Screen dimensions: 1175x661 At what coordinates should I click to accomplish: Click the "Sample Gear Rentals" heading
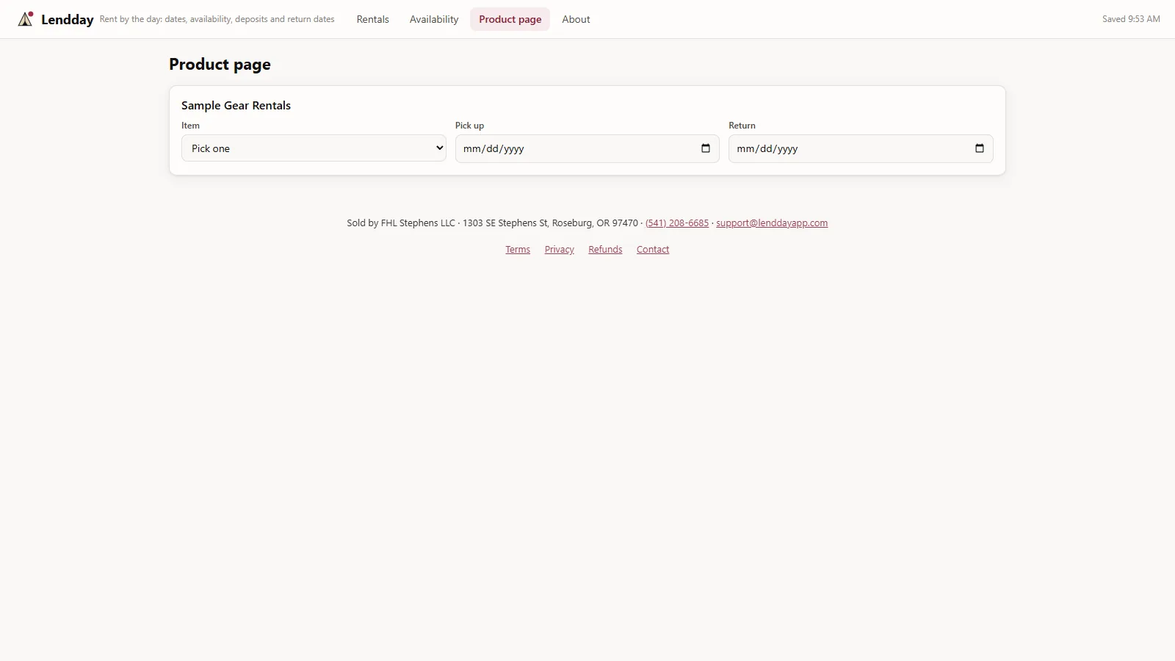point(236,106)
